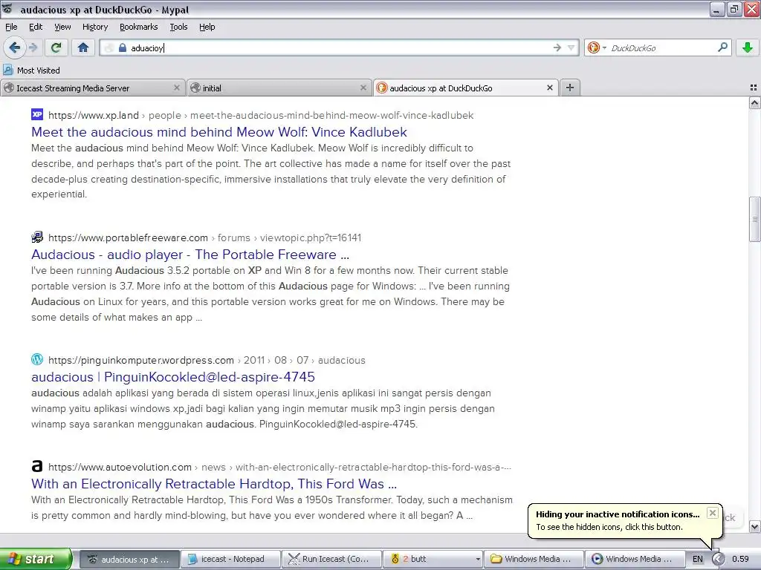Click the autoevolution.com result URL

pyautogui.click(x=279, y=468)
